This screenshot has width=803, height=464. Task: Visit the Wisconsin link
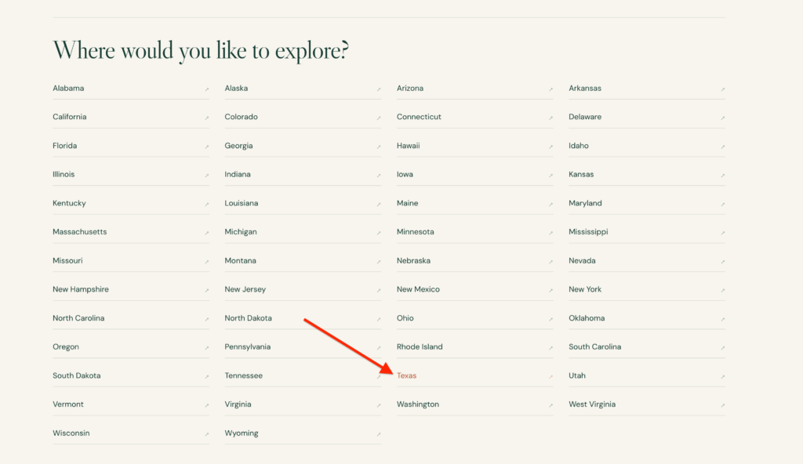click(71, 433)
